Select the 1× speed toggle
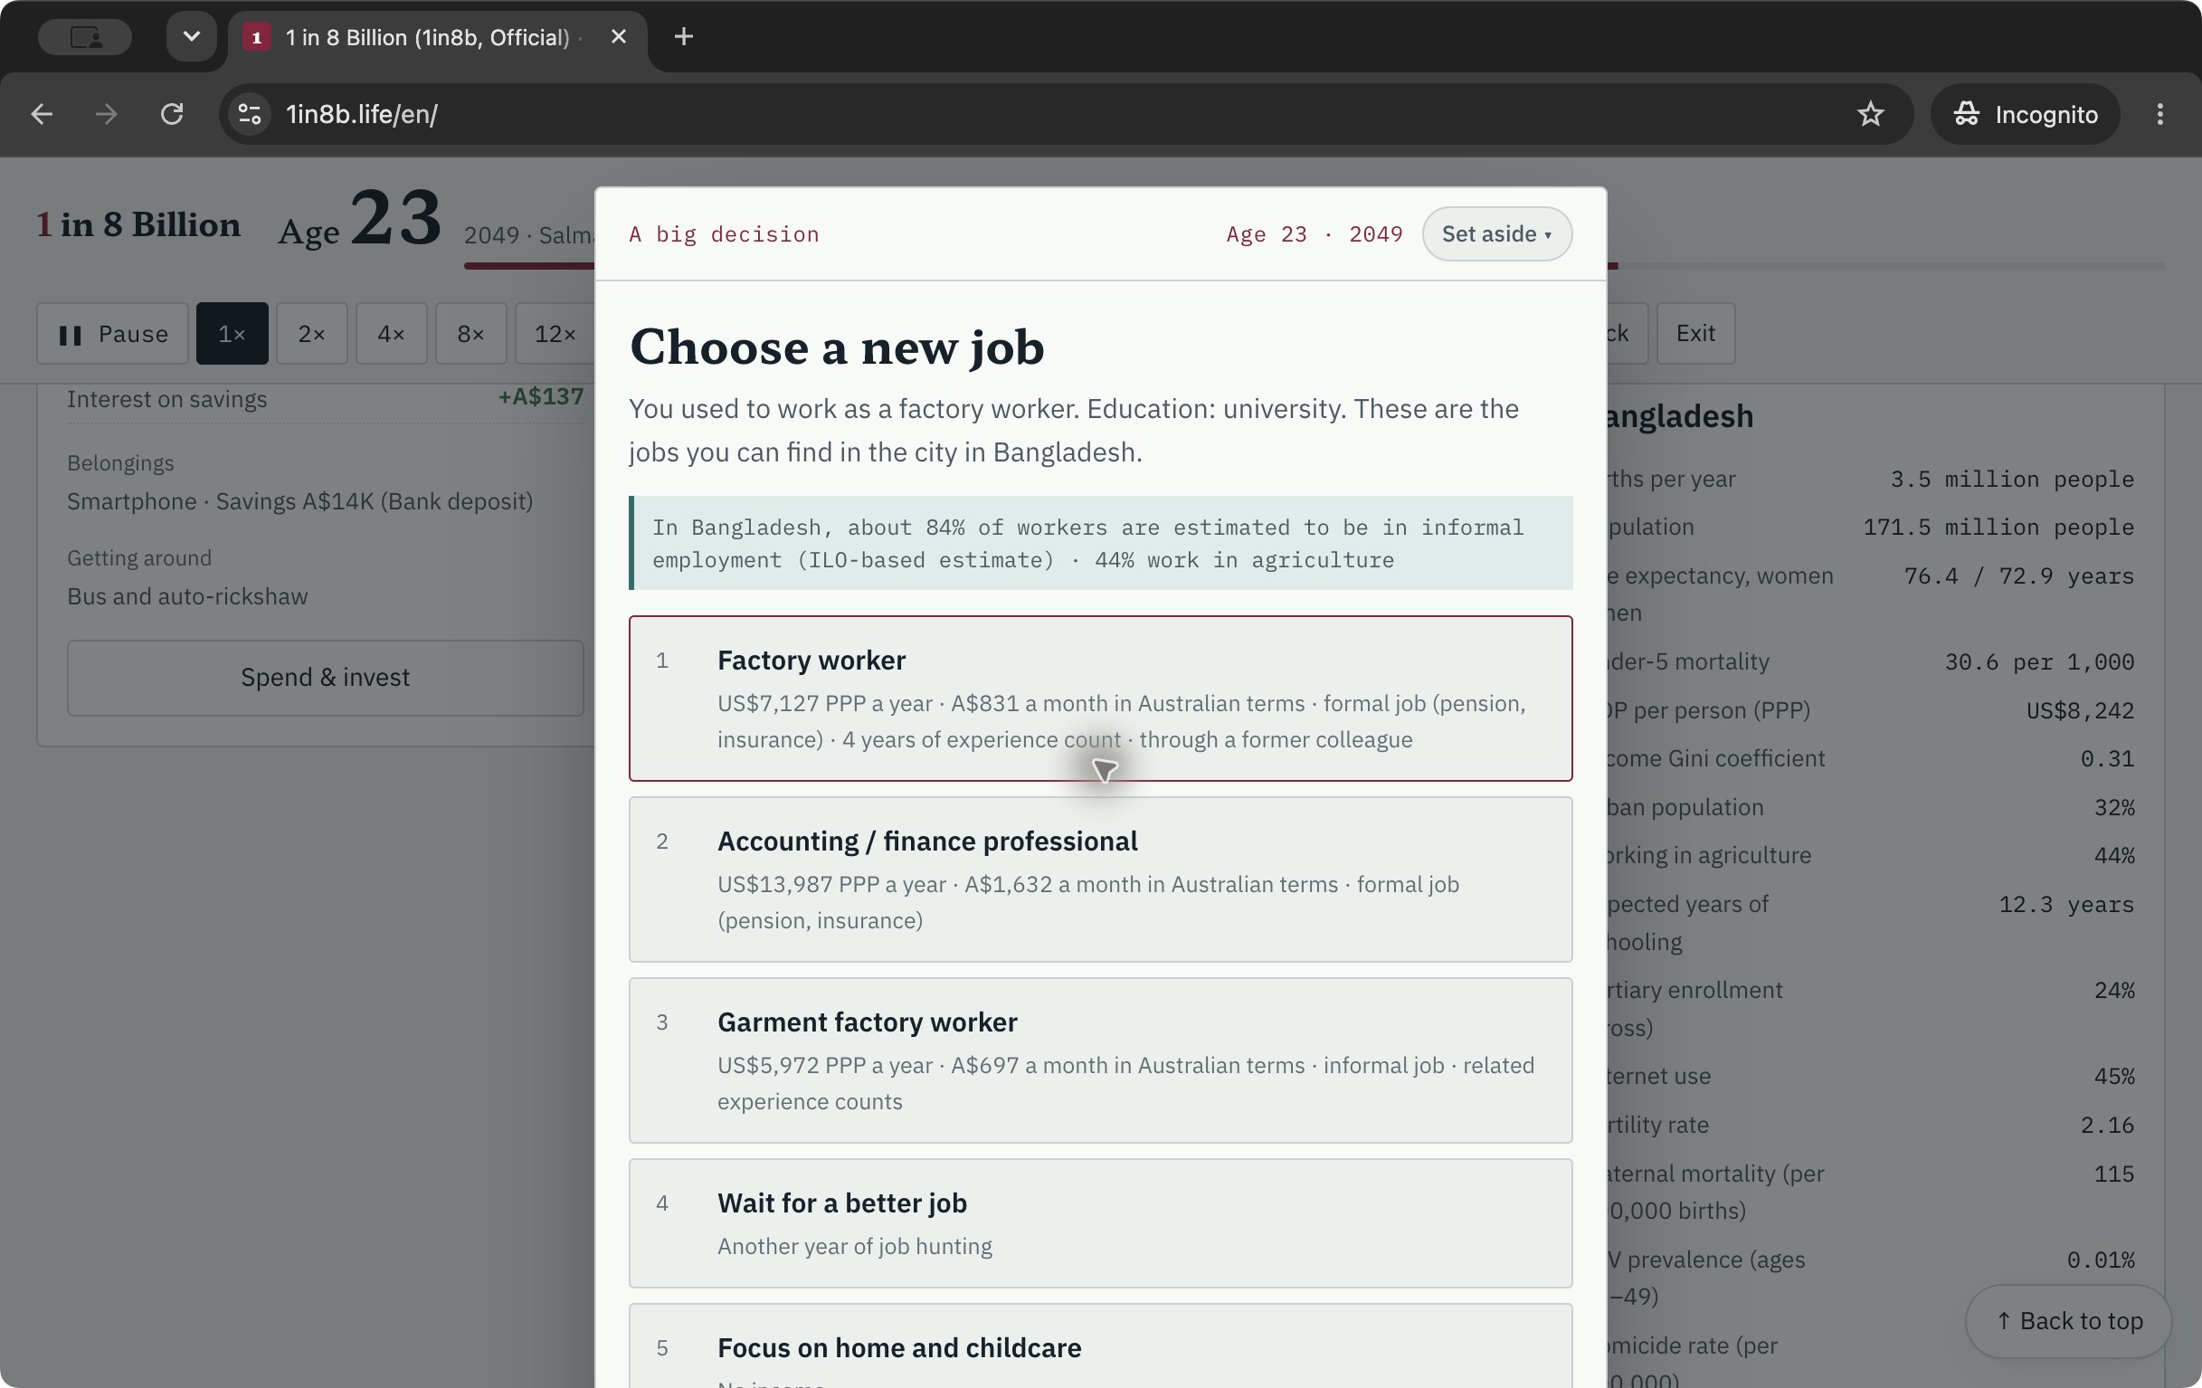 coord(233,334)
